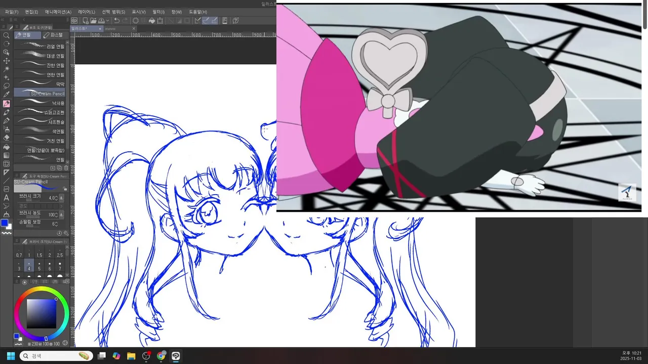Choose the 거친 연필 brush

(x=40, y=141)
